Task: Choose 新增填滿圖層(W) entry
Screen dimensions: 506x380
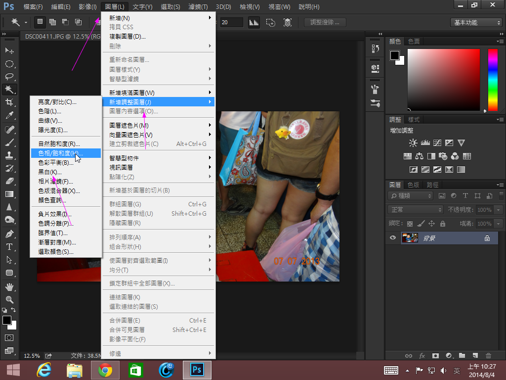Action: [x=159, y=93]
